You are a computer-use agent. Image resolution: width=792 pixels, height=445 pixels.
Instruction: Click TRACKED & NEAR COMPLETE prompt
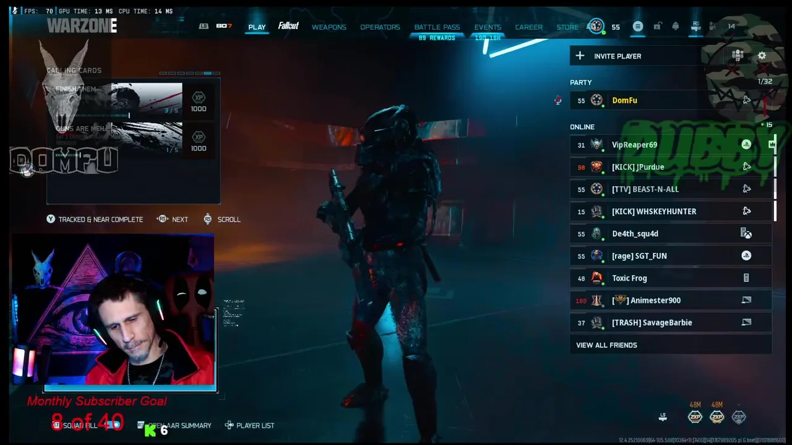click(x=95, y=219)
